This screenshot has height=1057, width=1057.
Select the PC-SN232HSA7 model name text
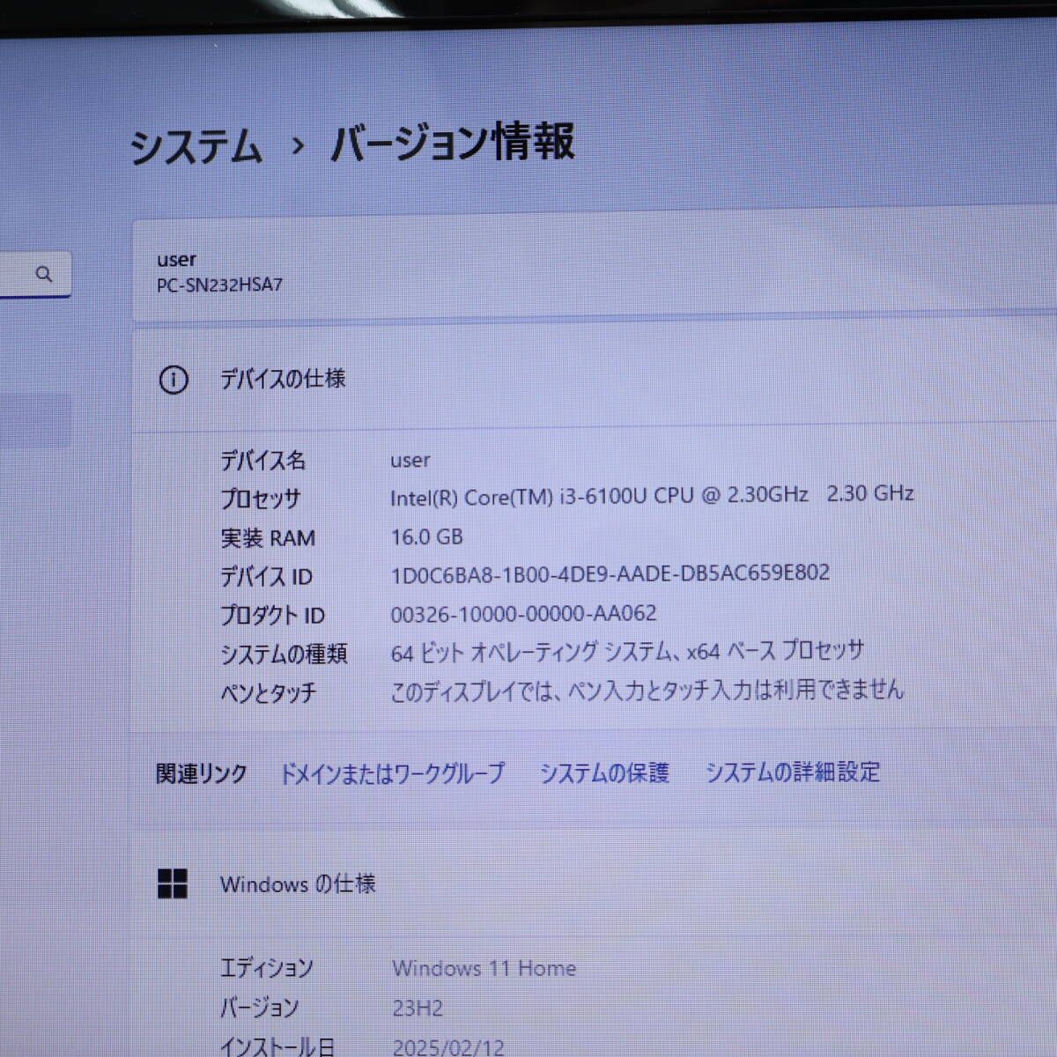tap(219, 285)
